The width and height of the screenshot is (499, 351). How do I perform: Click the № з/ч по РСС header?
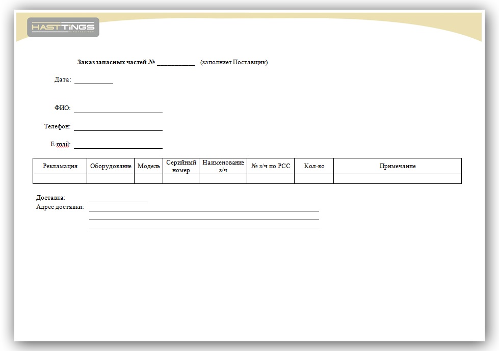click(271, 166)
